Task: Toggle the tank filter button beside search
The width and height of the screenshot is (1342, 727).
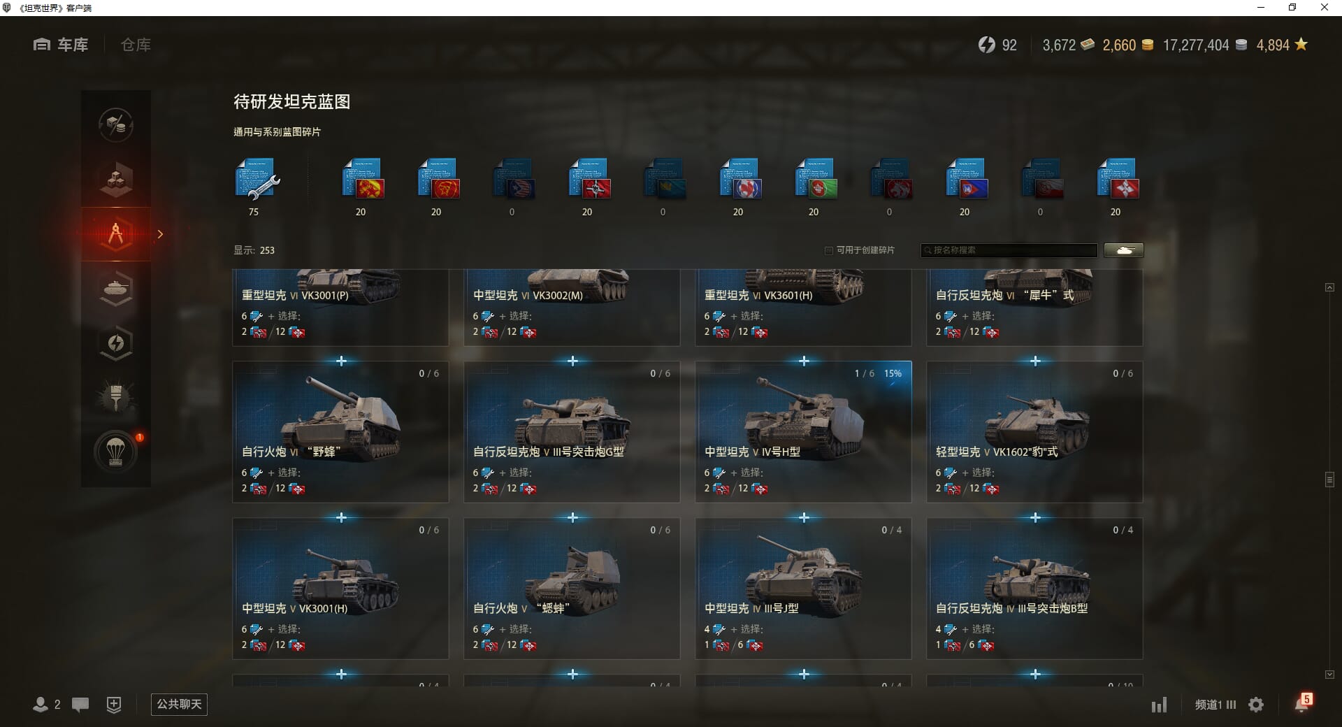Action: tap(1124, 250)
